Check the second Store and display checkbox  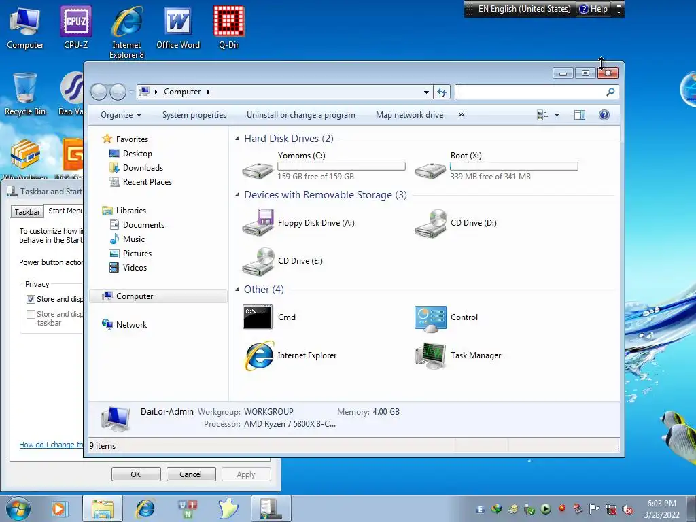[x=31, y=314]
